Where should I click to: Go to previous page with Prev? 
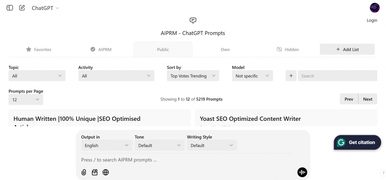349,99
